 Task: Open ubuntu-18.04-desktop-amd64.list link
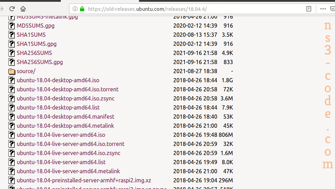tap(58, 107)
